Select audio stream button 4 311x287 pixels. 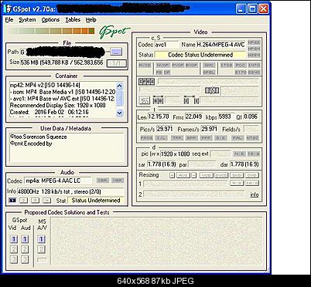[46, 201]
